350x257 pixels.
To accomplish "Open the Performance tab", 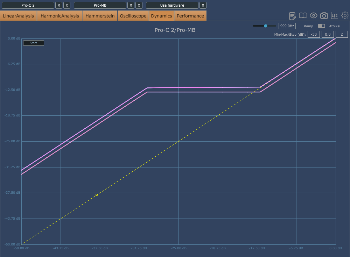I will click(x=190, y=16).
